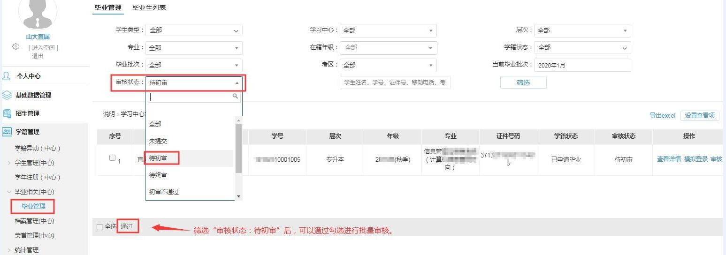This screenshot has height=255, width=726.
Task: Click 导出excel link
Action: pos(662,115)
